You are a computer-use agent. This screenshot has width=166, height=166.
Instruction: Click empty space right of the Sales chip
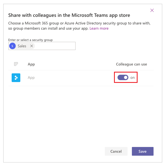tap(55, 46)
